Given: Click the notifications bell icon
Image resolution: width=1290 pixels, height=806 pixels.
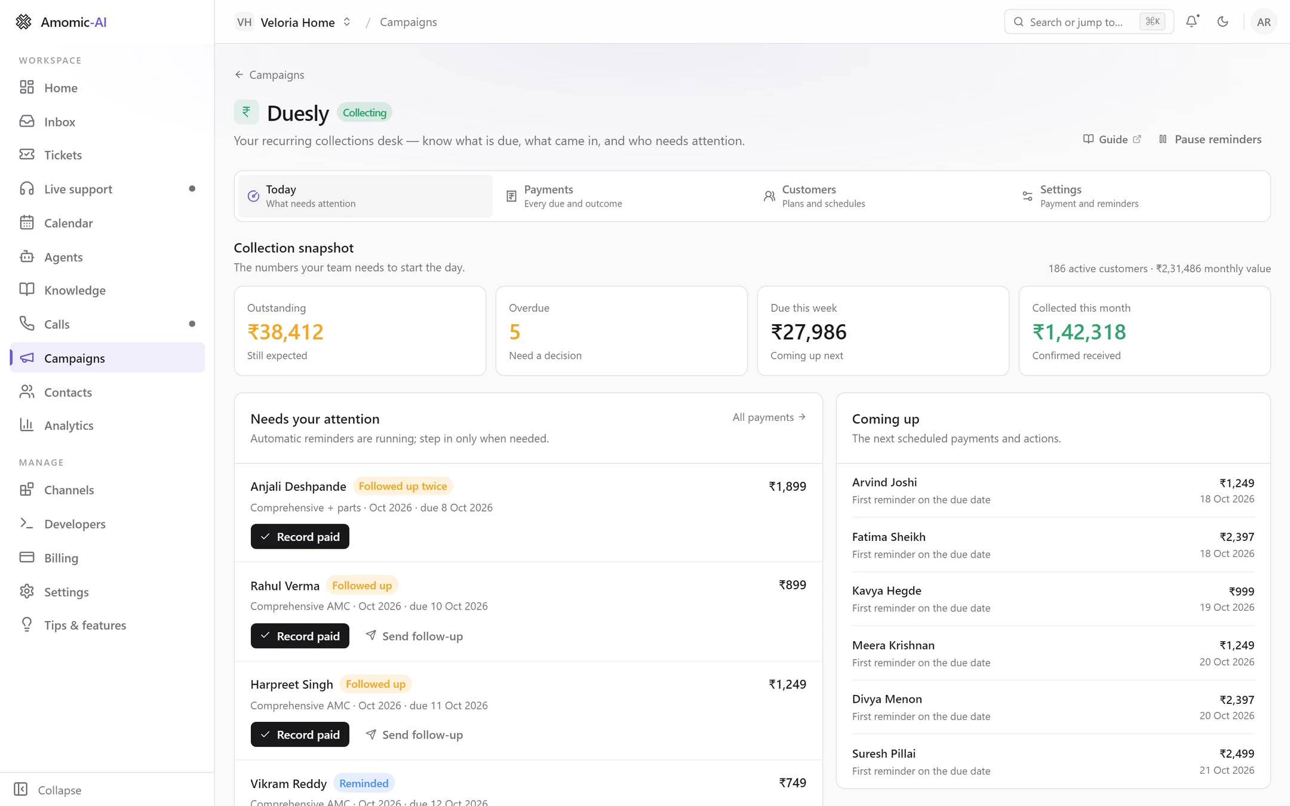Looking at the screenshot, I should click(1191, 21).
